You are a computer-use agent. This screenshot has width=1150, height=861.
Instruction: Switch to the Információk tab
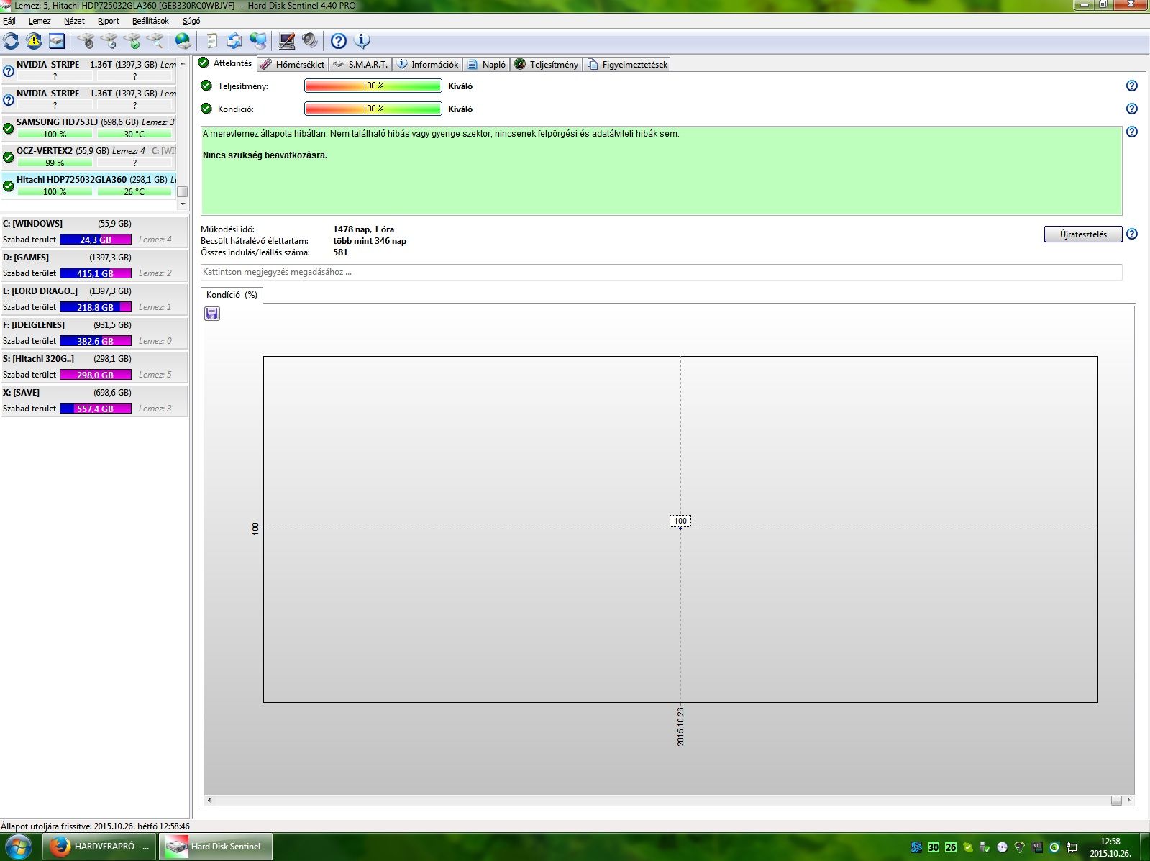[x=428, y=64]
